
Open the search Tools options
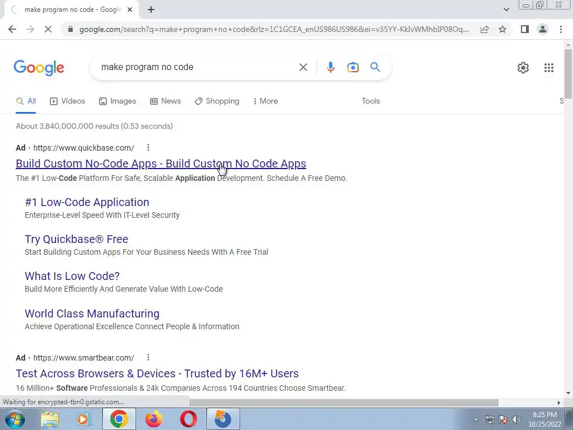click(370, 101)
